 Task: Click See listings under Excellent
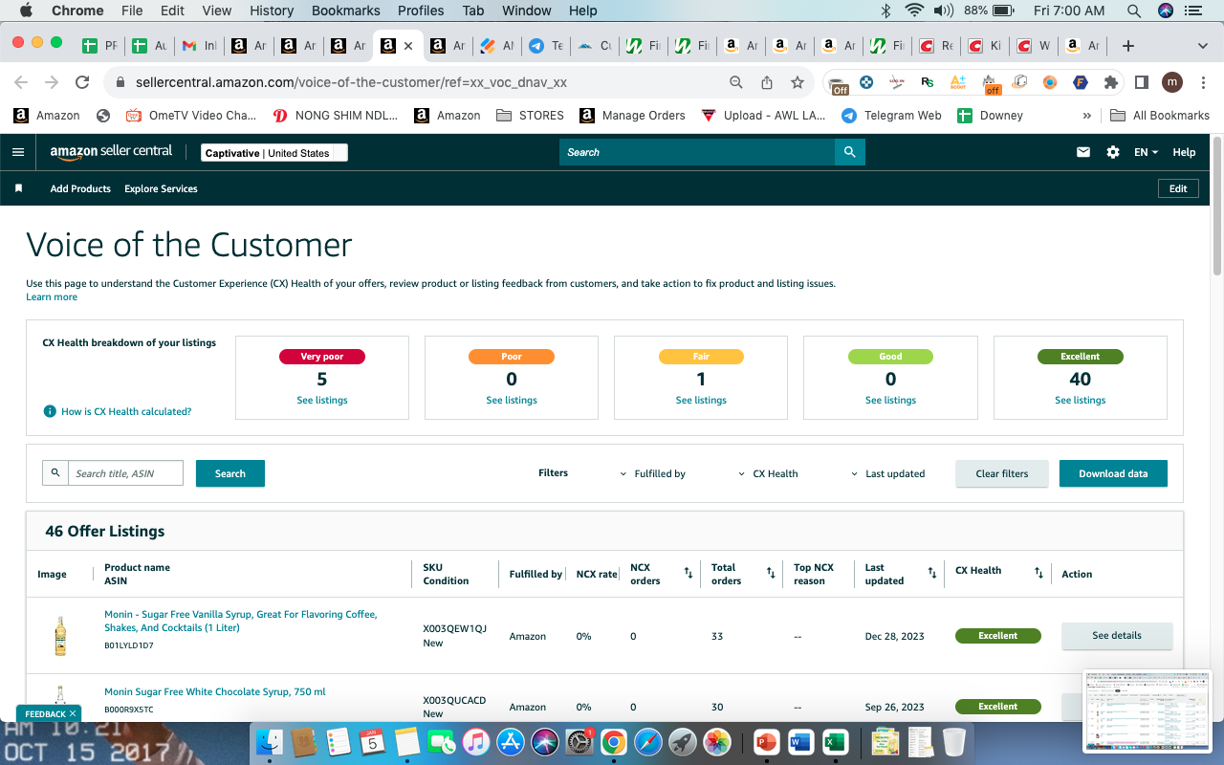(1081, 401)
